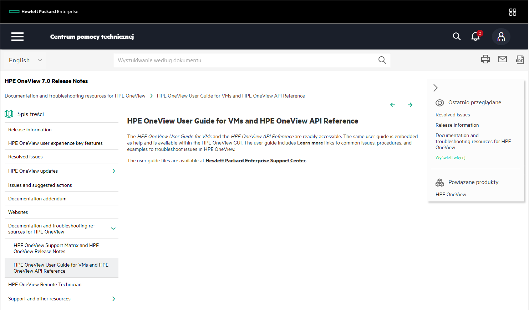Collapse Documentation and troubleshooting resources section
The width and height of the screenshot is (529, 310).
tap(113, 228)
